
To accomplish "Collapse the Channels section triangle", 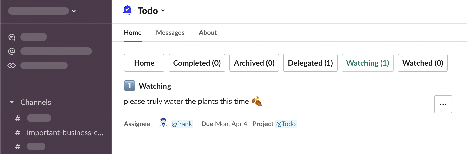I will 12,102.
